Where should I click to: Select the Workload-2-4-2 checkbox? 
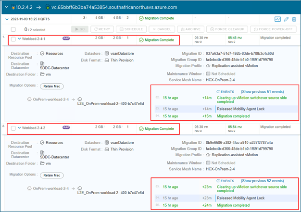[13, 128]
